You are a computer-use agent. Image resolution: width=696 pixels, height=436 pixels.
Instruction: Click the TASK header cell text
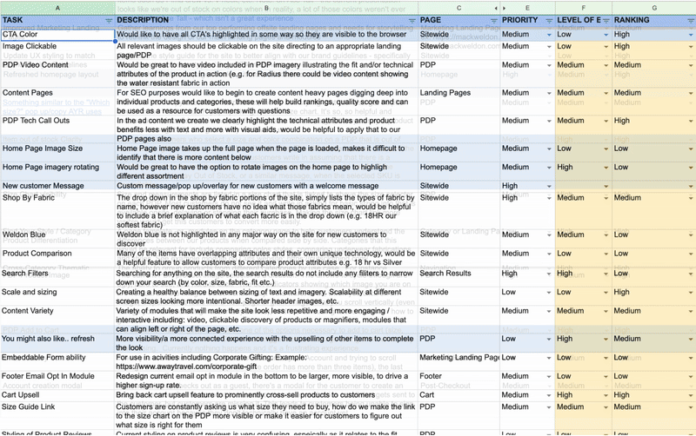12,20
